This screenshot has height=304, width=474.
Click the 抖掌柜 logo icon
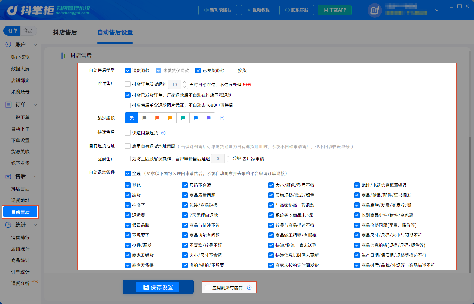[12, 10]
